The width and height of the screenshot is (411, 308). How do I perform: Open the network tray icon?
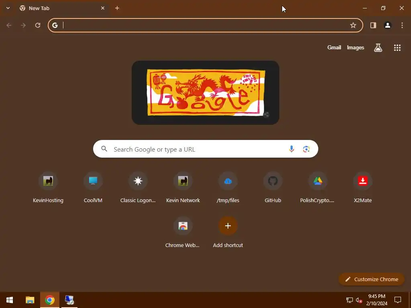(x=350, y=300)
